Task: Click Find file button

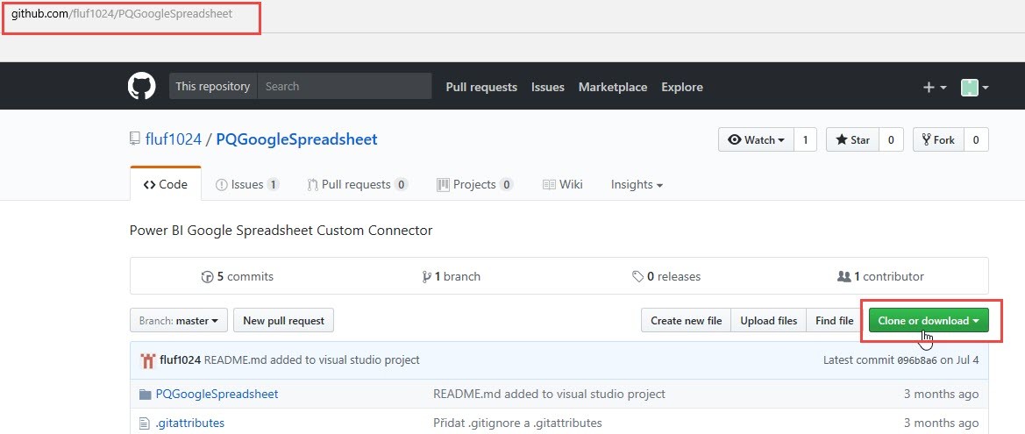Action: (835, 321)
